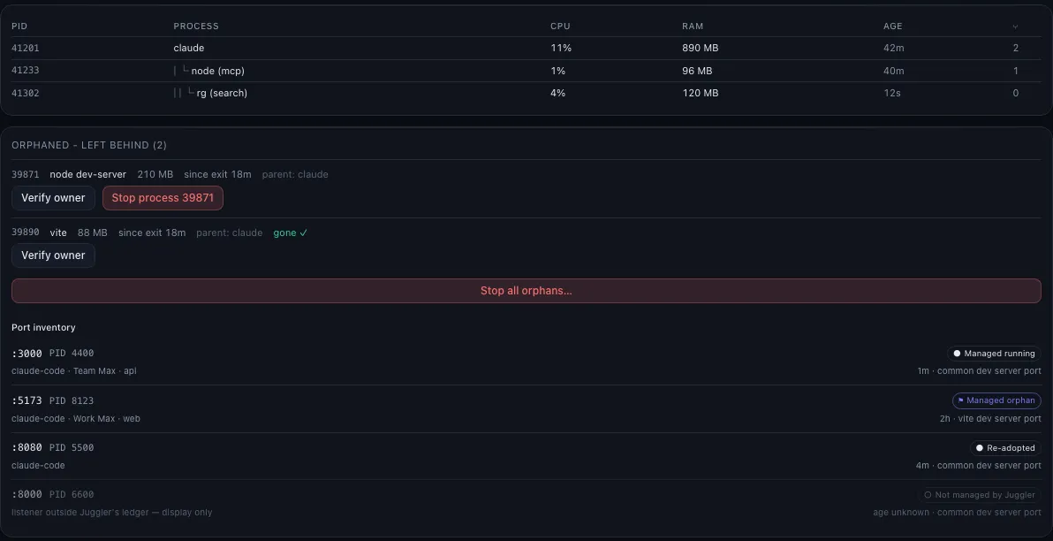Sort by the AGE column header
The height and width of the screenshot is (541, 1053).
coord(892,27)
